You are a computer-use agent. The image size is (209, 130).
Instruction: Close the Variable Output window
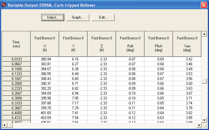point(204,5)
